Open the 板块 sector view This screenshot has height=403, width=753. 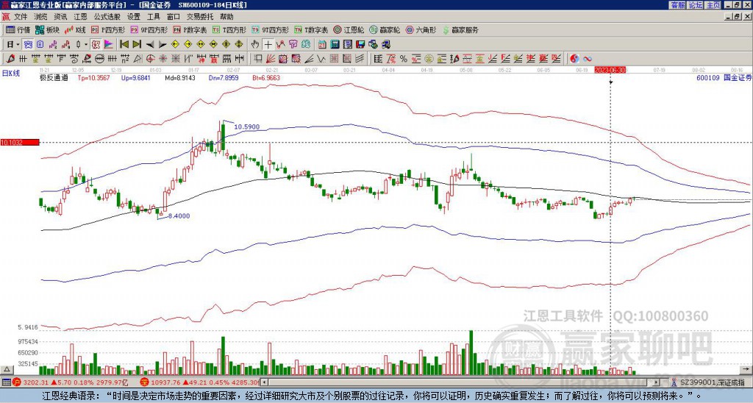coord(47,29)
